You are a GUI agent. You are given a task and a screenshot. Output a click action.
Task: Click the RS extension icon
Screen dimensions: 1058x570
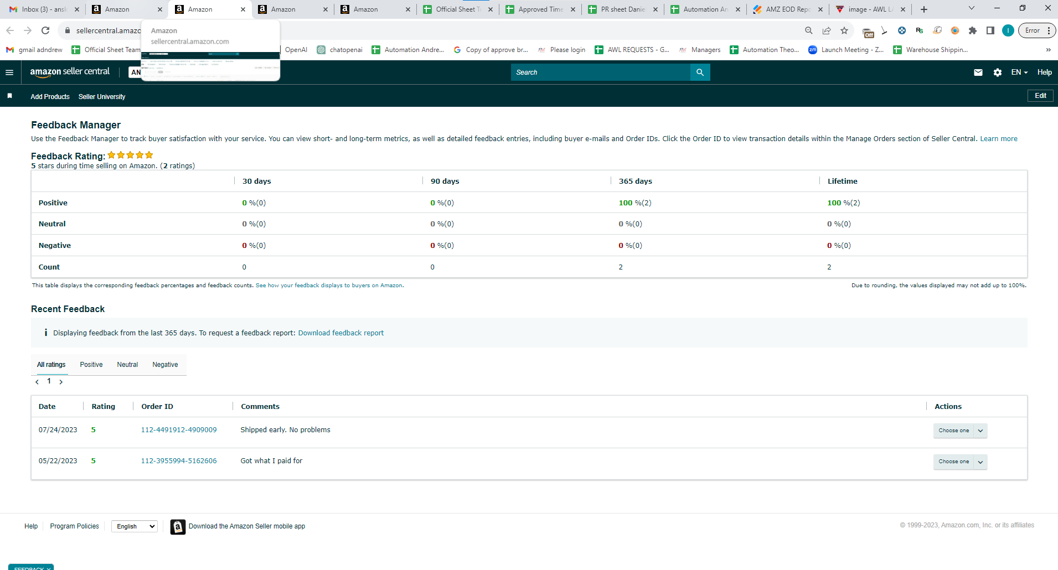[920, 30]
